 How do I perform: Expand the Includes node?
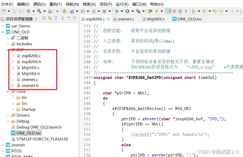tap(8, 44)
